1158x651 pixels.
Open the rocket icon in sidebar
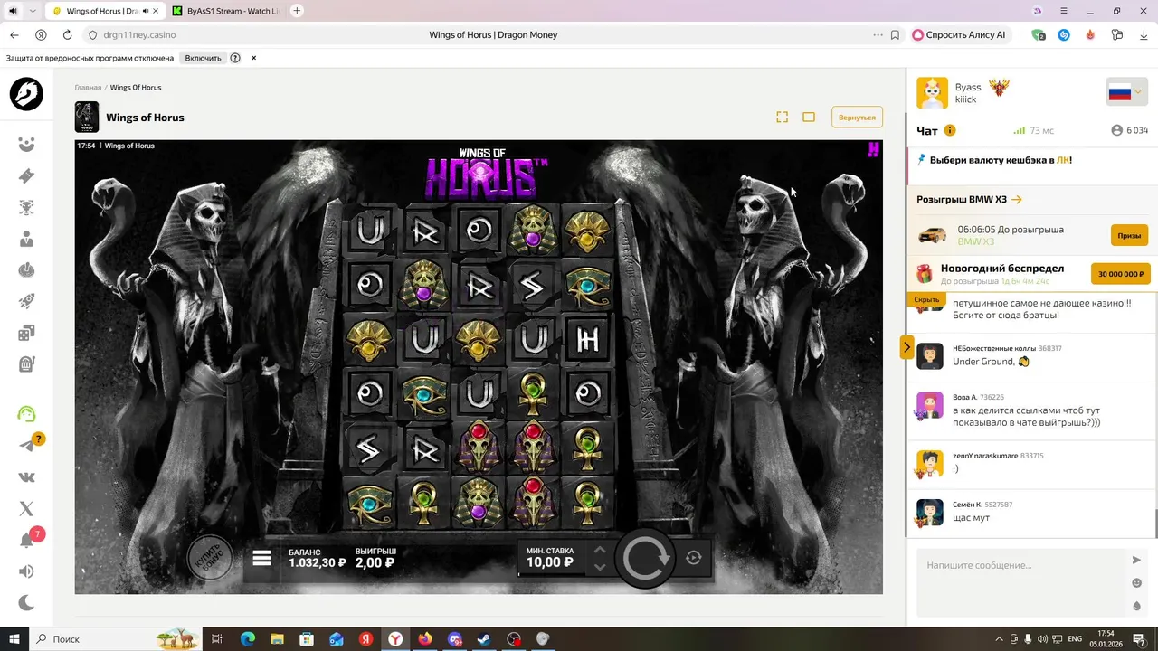coord(26,302)
